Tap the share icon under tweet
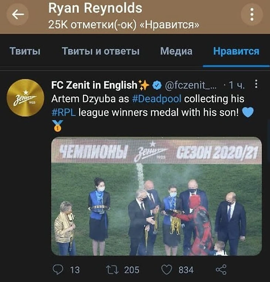The width and height of the screenshot is (270, 282). click(221, 270)
